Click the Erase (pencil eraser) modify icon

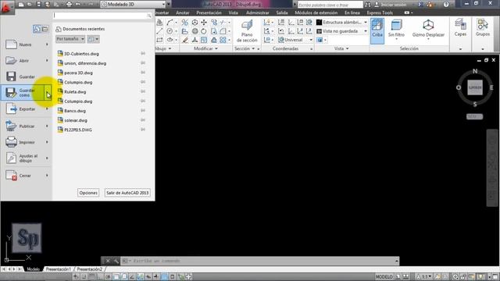(185, 40)
